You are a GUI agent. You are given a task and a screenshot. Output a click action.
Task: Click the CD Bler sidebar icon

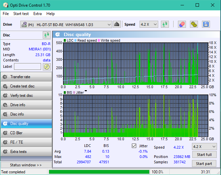coord(5,133)
